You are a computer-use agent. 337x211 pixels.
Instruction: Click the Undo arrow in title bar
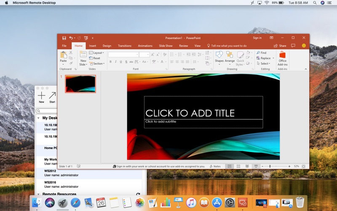[71, 38]
